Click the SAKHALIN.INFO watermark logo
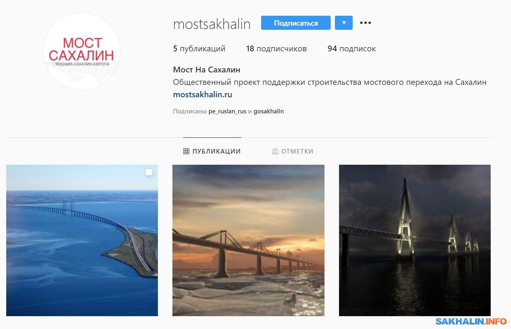Viewport: 511px width, 329px height. 471,321
